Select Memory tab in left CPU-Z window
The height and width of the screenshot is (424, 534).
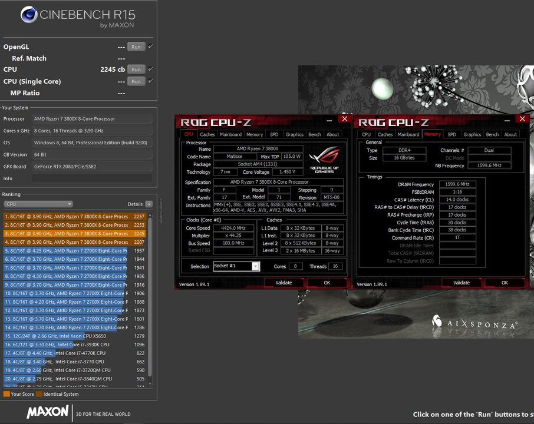[255, 134]
